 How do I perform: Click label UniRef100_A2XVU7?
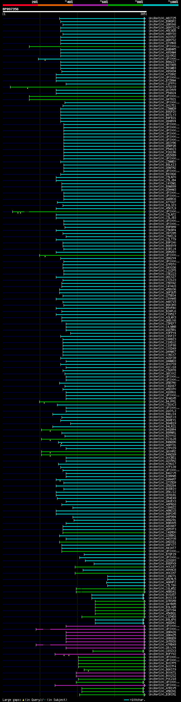coord(162,37)
